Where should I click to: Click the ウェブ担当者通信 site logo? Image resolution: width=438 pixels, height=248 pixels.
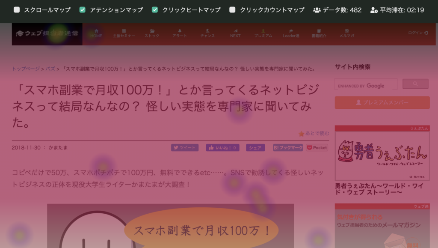click(x=47, y=34)
